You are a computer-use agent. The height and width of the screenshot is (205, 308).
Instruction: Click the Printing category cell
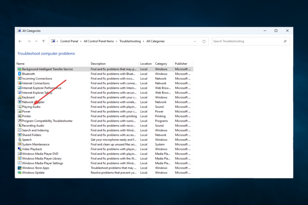click(x=160, y=116)
